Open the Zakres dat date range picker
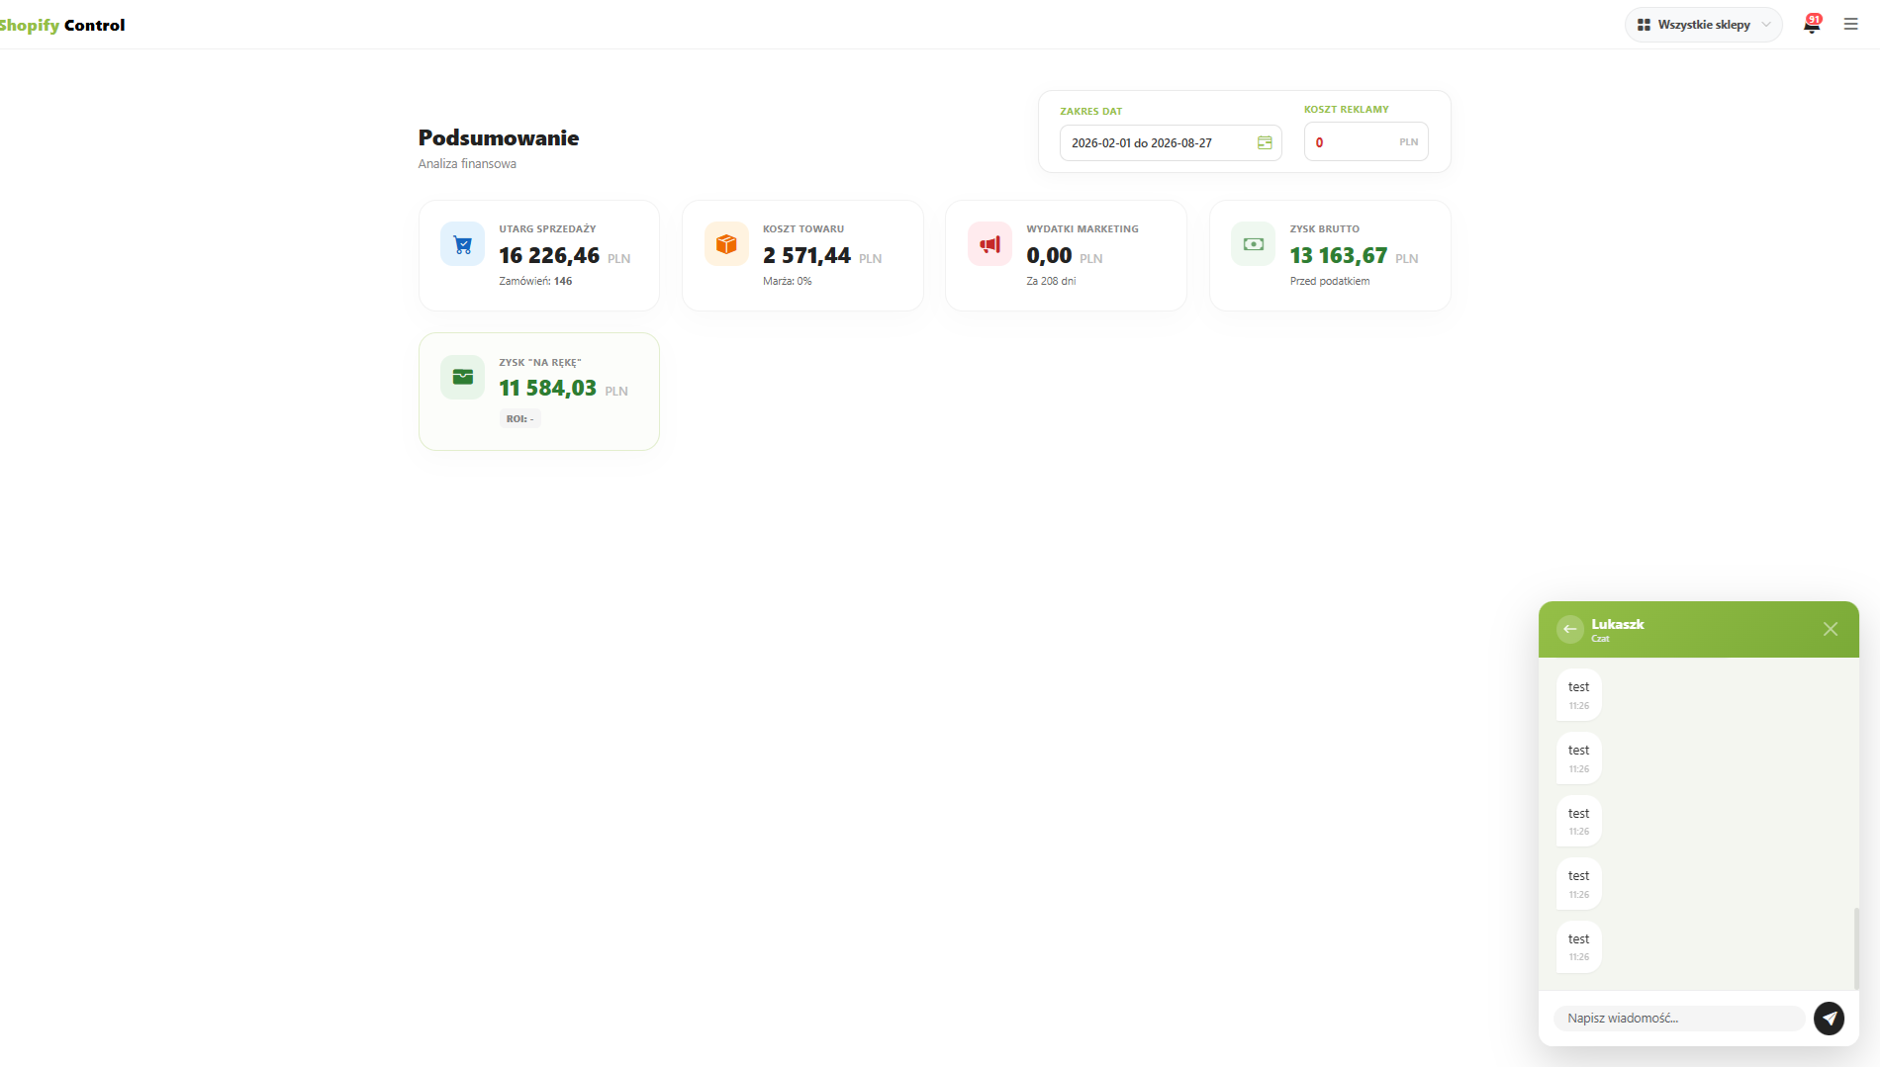1880x1067 pixels. (1171, 143)
